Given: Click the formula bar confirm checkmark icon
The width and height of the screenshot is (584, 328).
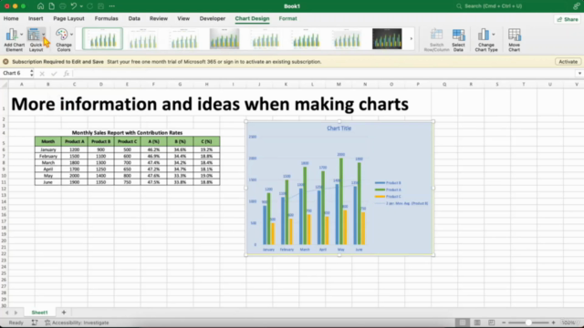Looking at the screenshot, I should coord(54,74).
